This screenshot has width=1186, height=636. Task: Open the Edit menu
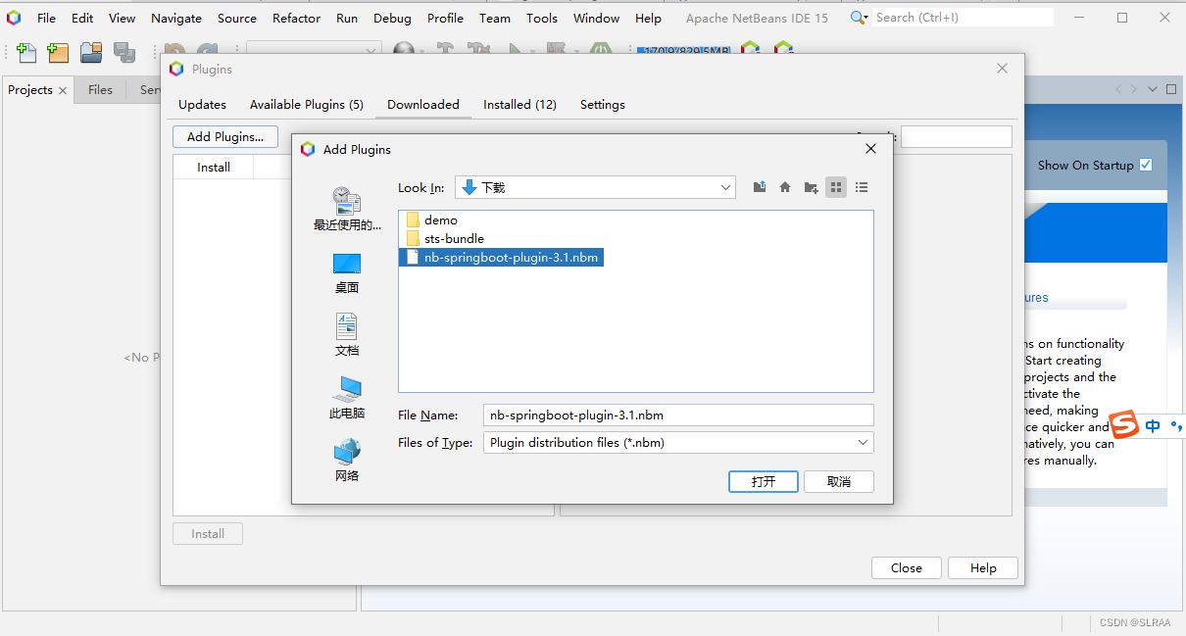click(x=82, y=18)
